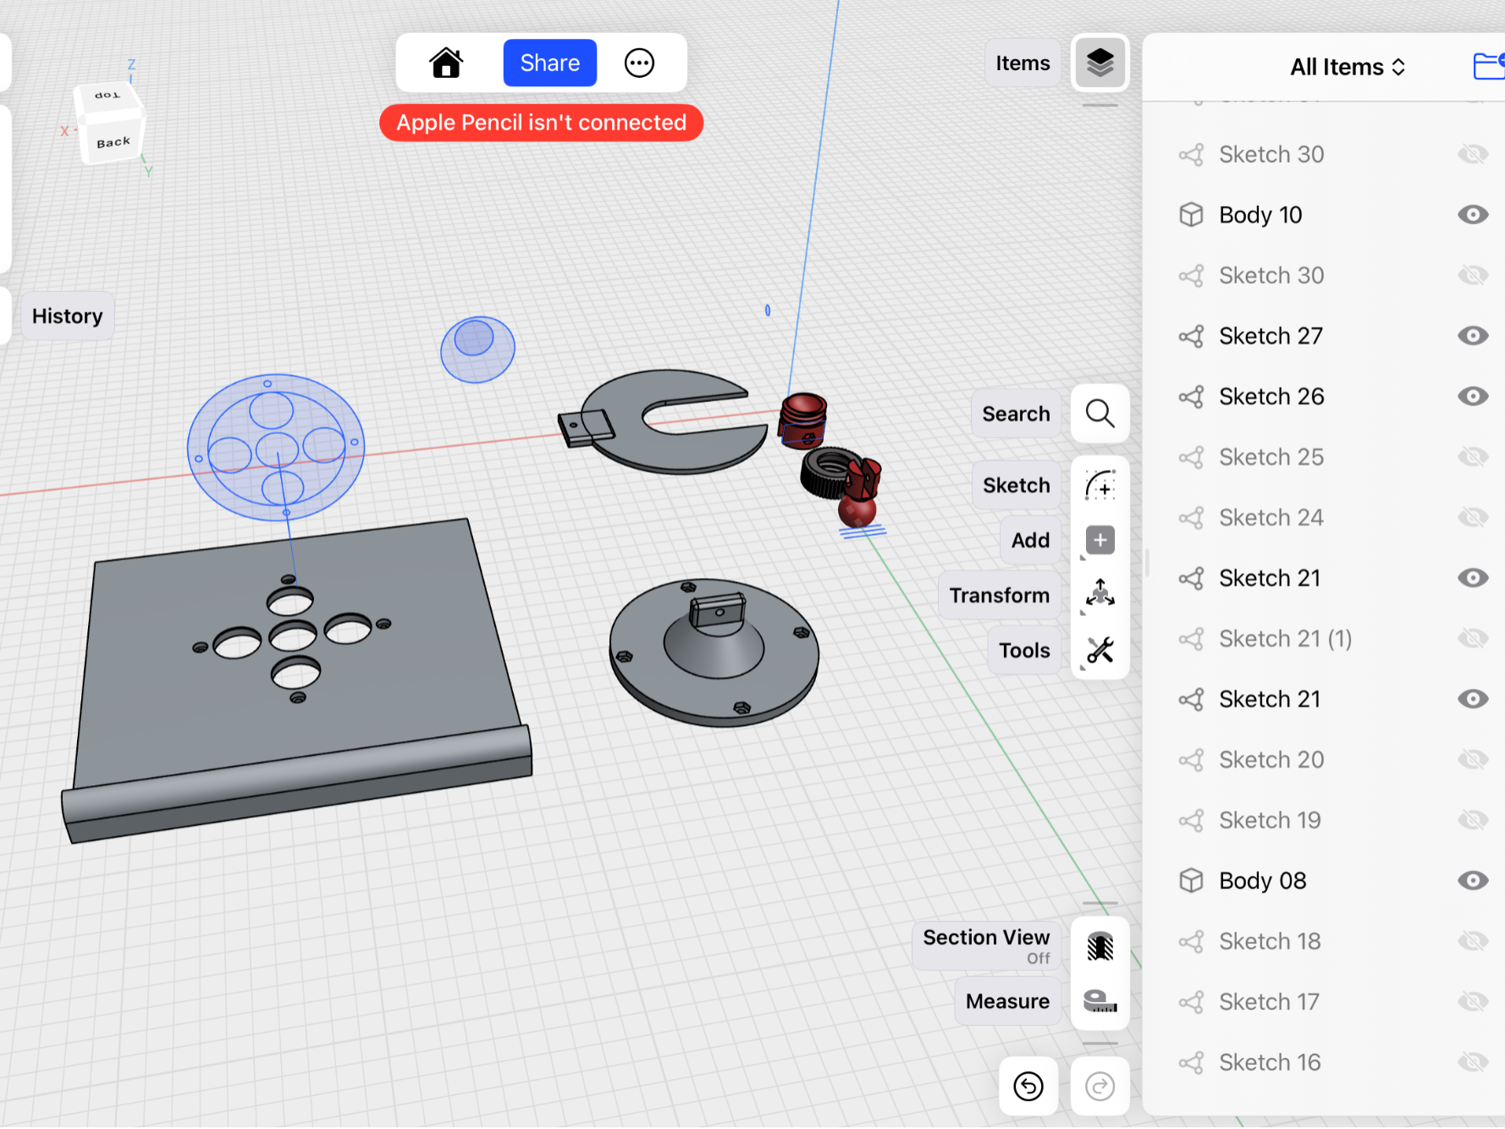Redo the last undone action
This screenshot has height=1129, width=1505.
(1100, 1086)
